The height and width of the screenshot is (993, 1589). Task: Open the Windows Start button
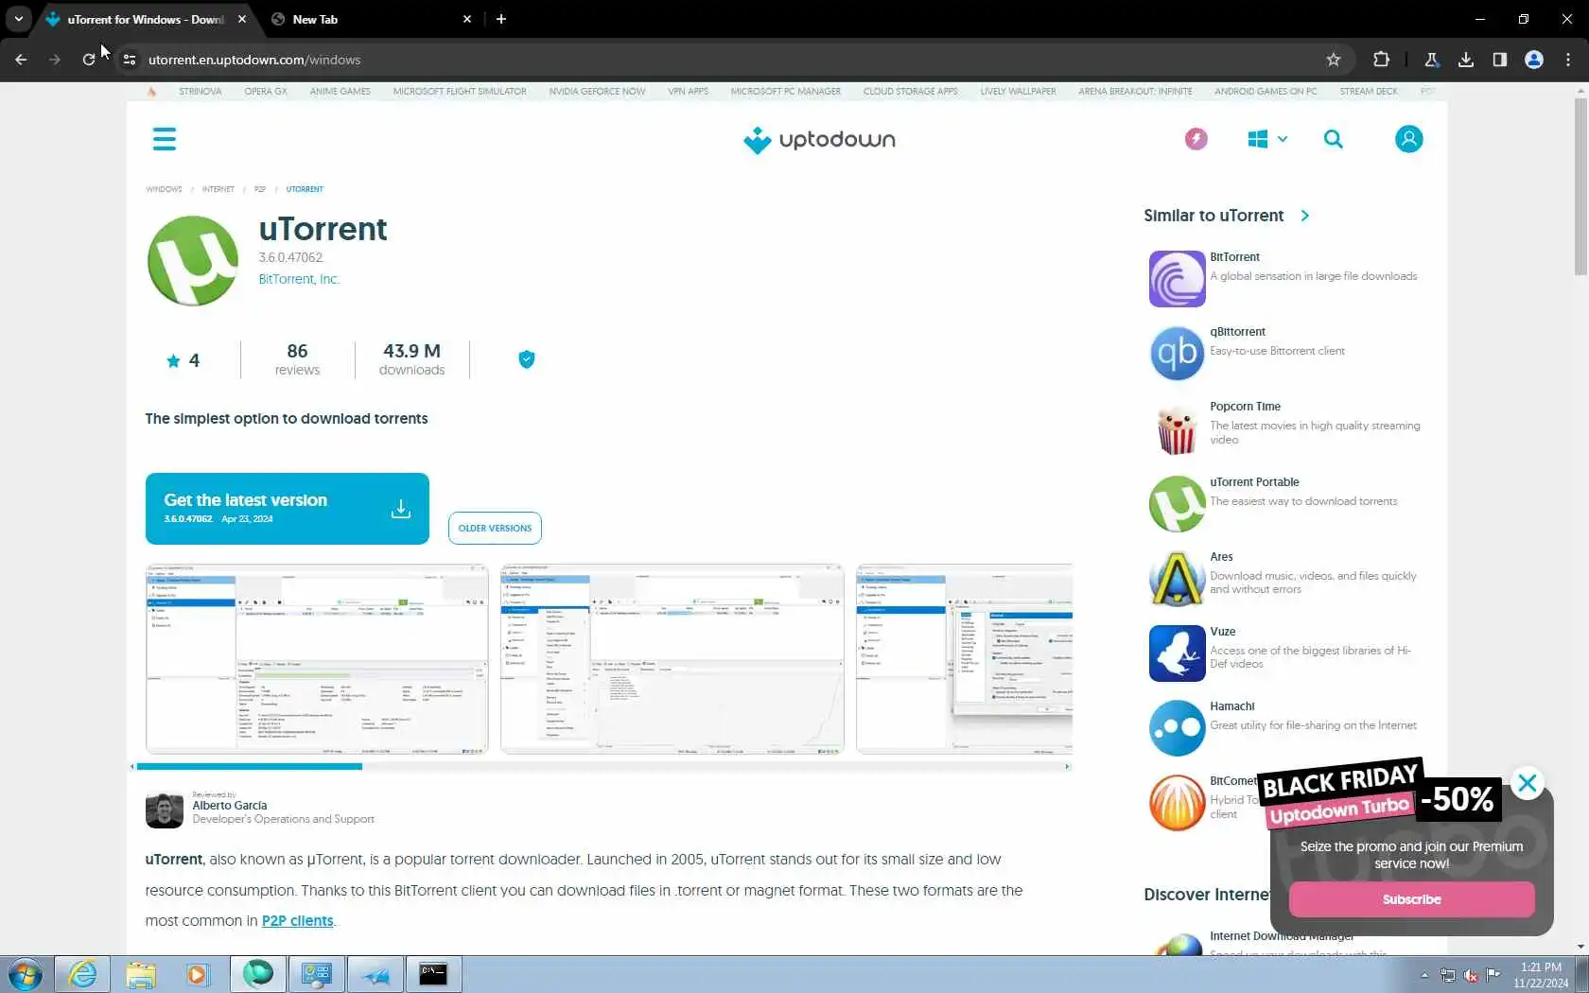click(26, 974)
